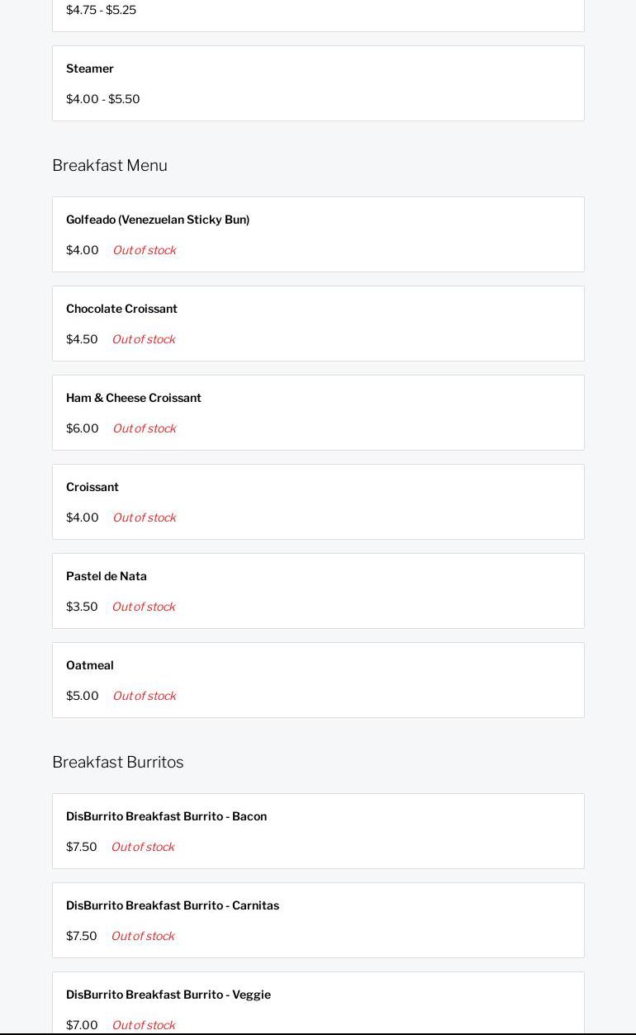Screen dimensions: 636x1035
Task: Click the Ham & Cheese Croissant title
Action: (x=134, y=398)
